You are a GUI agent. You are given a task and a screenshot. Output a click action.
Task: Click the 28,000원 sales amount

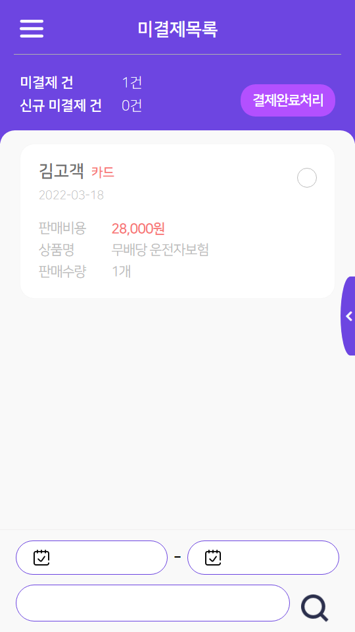[x=138, y=228]
